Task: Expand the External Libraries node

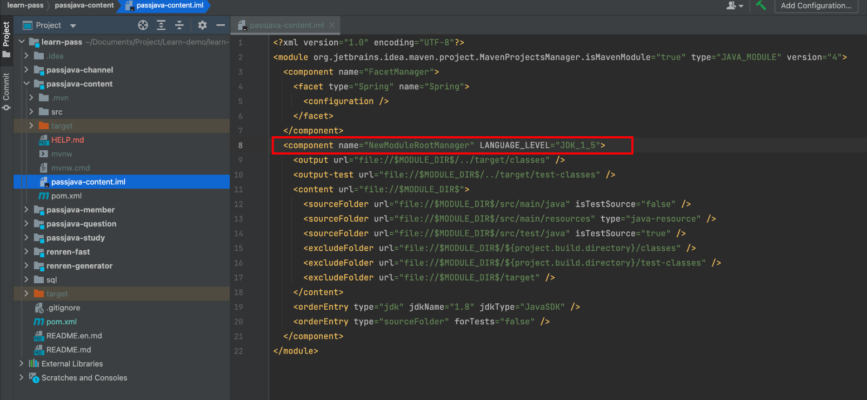Action: point(21,364)
